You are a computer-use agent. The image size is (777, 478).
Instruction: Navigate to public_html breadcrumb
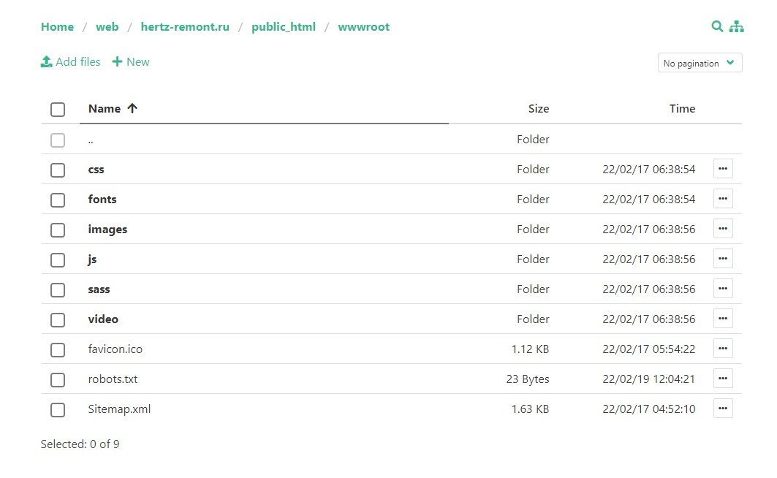click(x=284, y=27)
